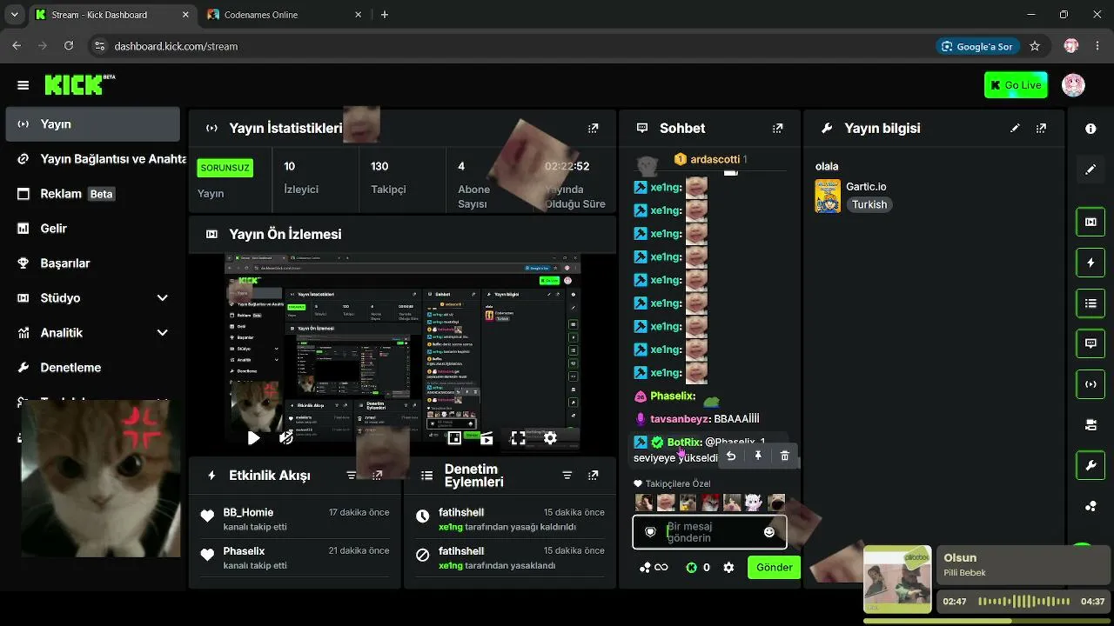Open chat settings gear below message box
This screenshot has height=626, width=1114.
(728, 568)
